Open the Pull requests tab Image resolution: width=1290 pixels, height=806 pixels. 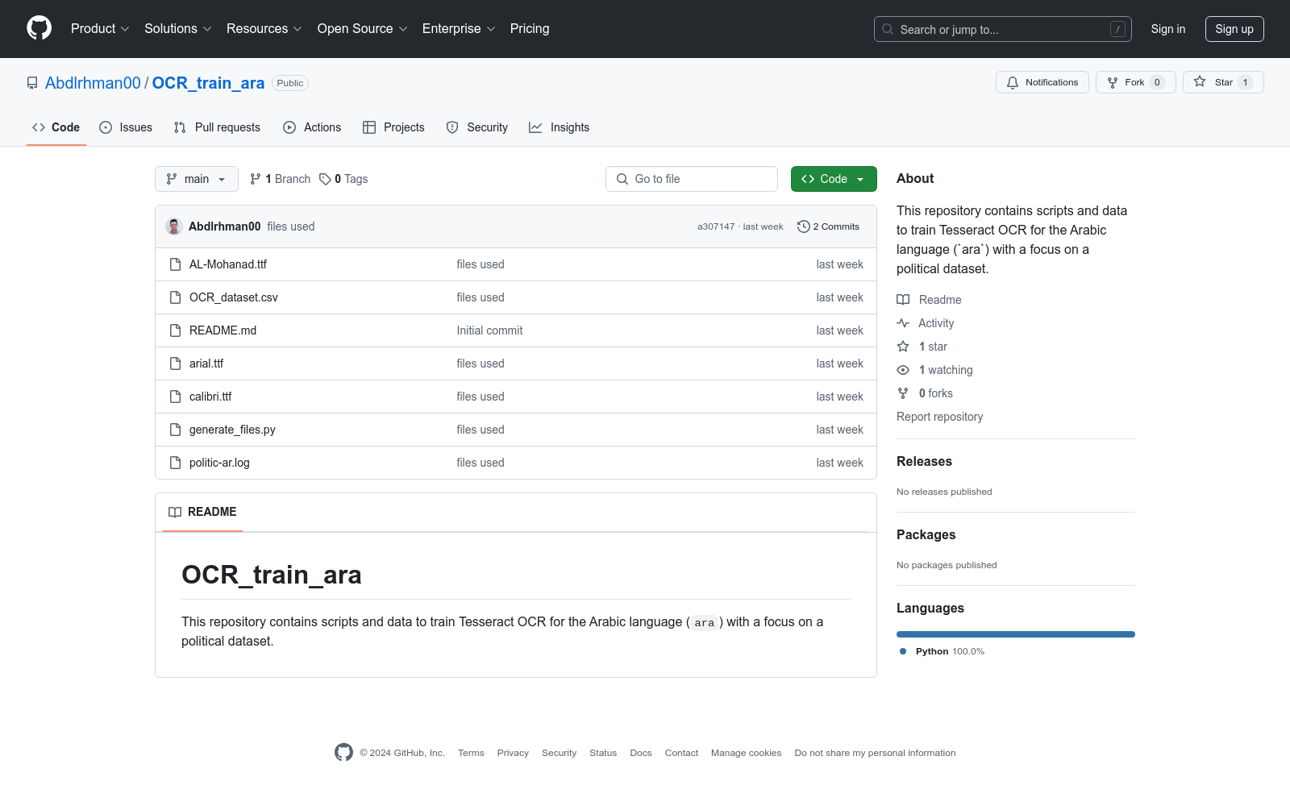tap(217, 127)
